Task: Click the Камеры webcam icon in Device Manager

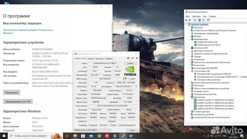Action: 192,56
